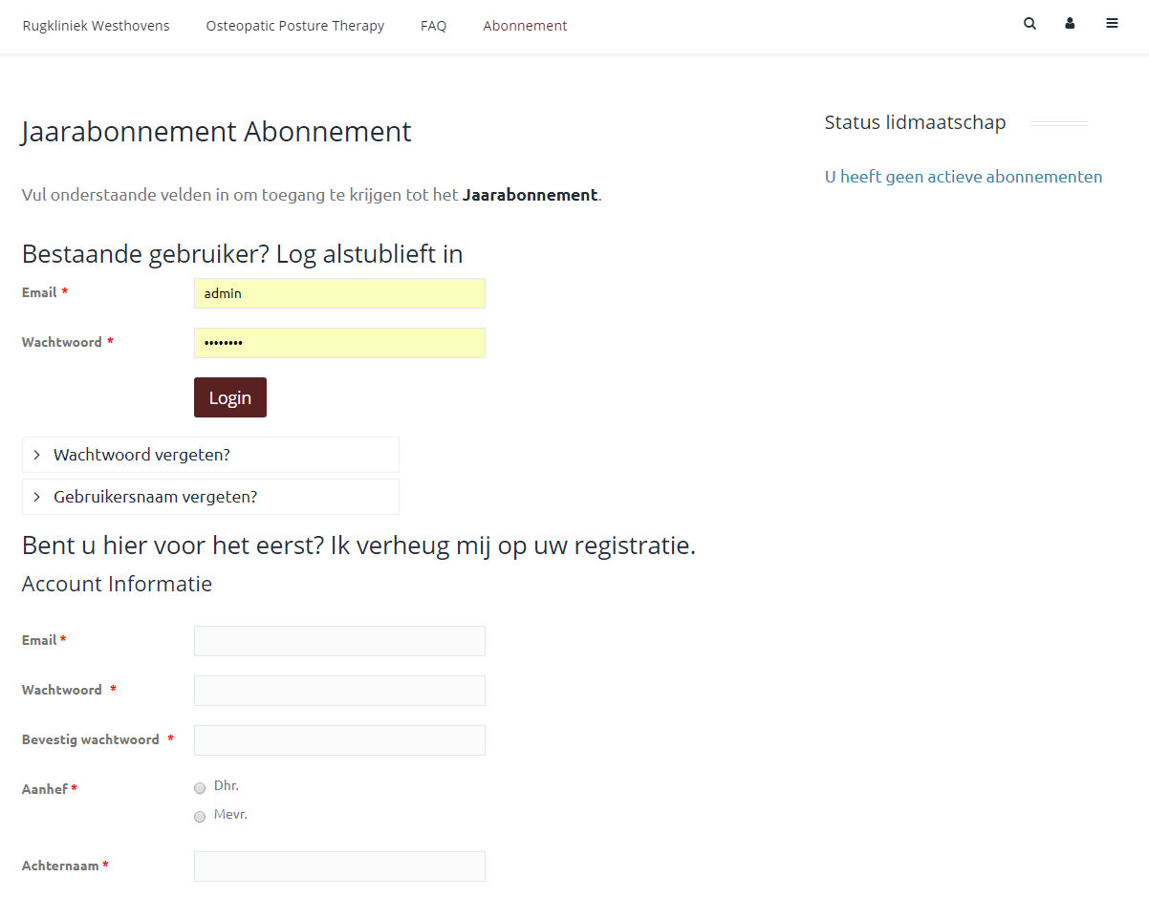Click the Achternaam input field

pyautogui.click(x=339, y=866)
